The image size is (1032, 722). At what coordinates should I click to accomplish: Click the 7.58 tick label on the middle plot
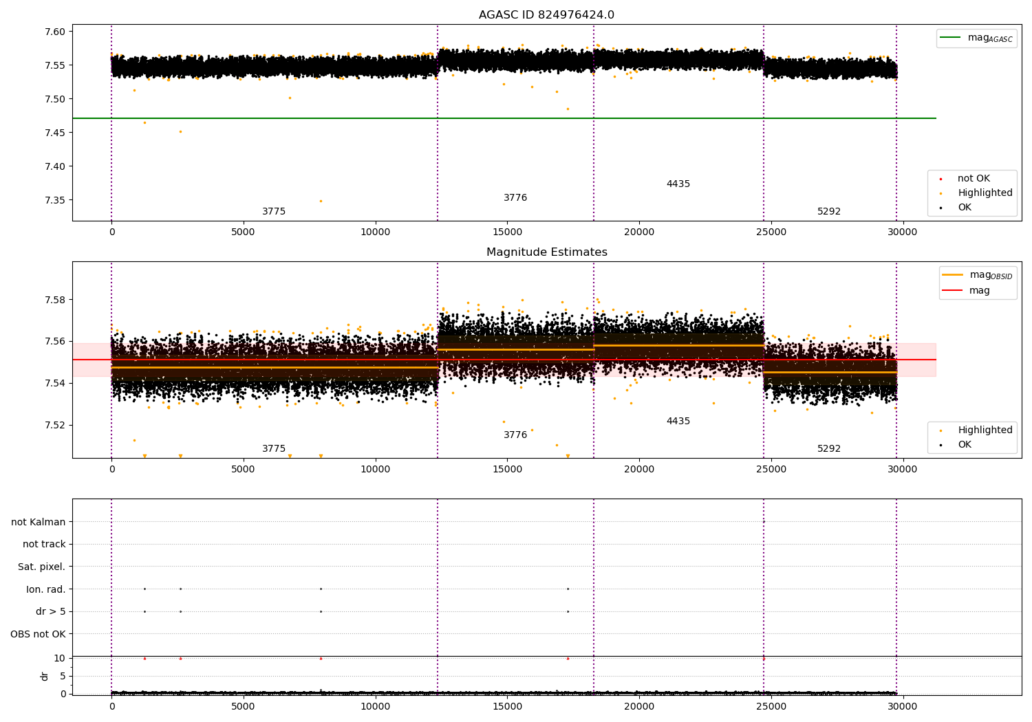pyautogui.click(x=56, y=300)
